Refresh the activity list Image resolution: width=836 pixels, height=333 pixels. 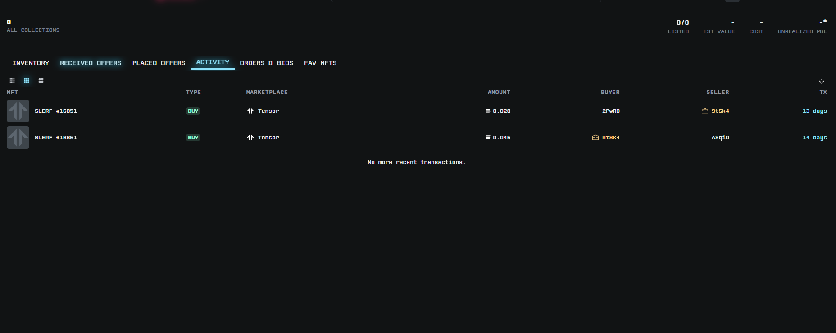(821, 81)
